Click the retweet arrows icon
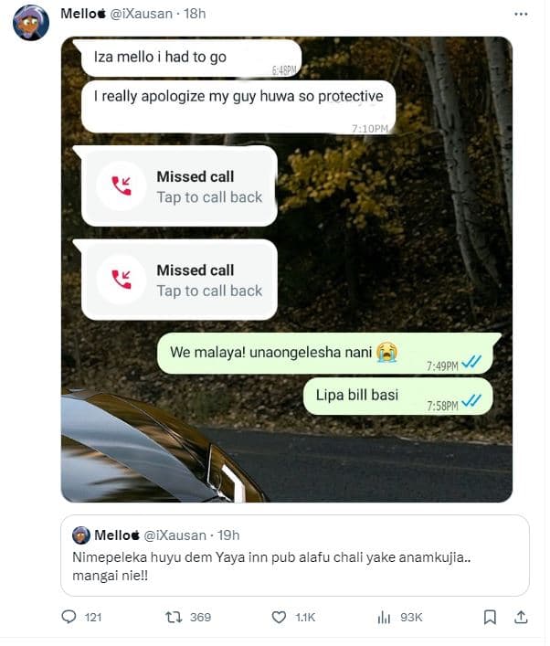 [x=174, y=617]
